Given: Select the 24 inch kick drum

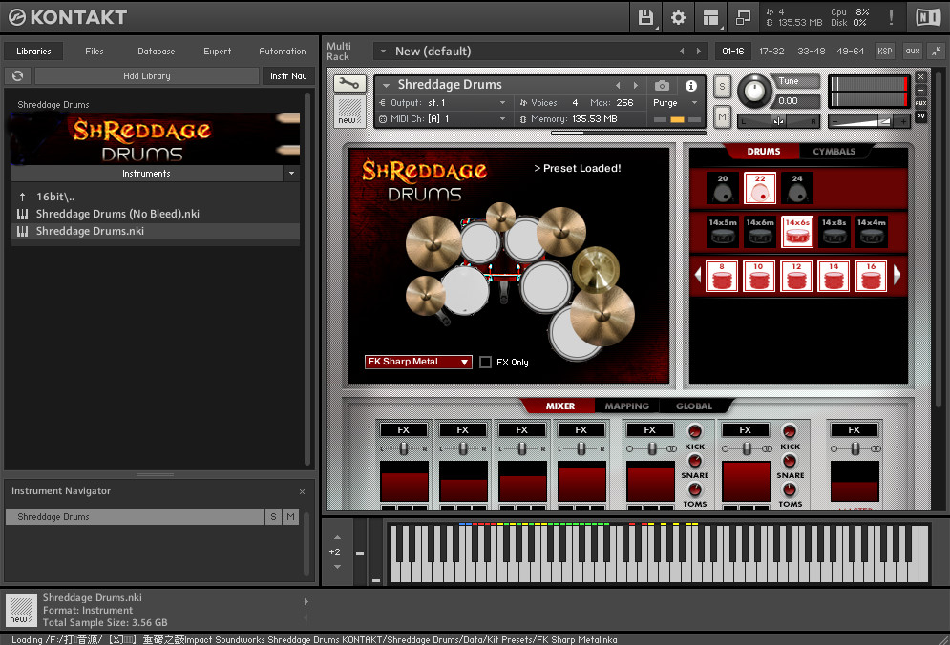Looking at the screenshot, I should (x=796, y=188).
